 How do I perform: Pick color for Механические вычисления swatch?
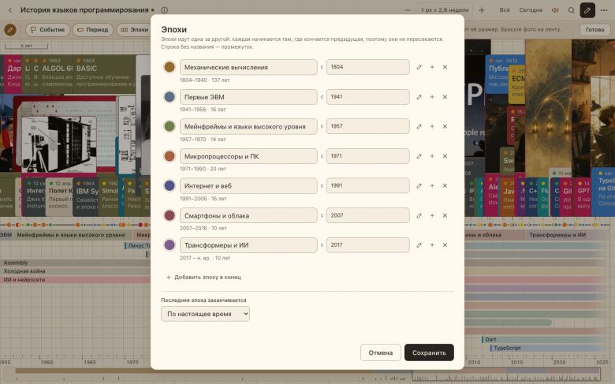pos(170,67)
